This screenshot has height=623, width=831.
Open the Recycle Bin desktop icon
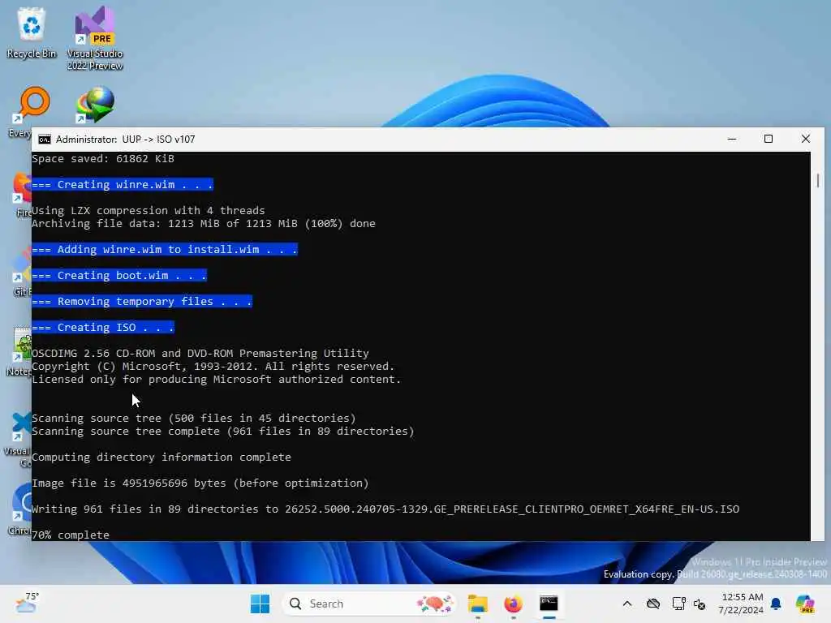coord(32,32)
